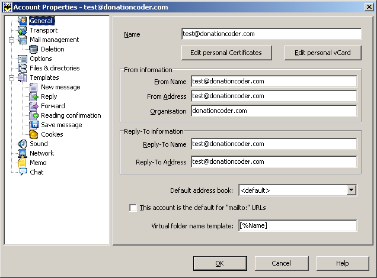Screen dimensions: 377x278
Task: Click the Cookies icon
Action: pyautogui.click(x=33, y=134)
